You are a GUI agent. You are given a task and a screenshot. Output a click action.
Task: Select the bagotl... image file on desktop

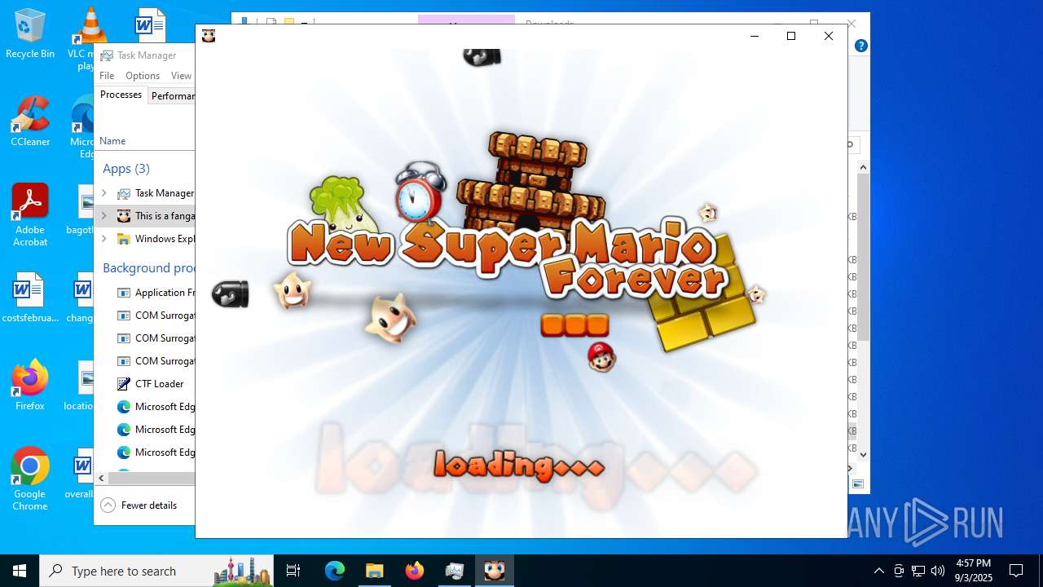(82, 210)
